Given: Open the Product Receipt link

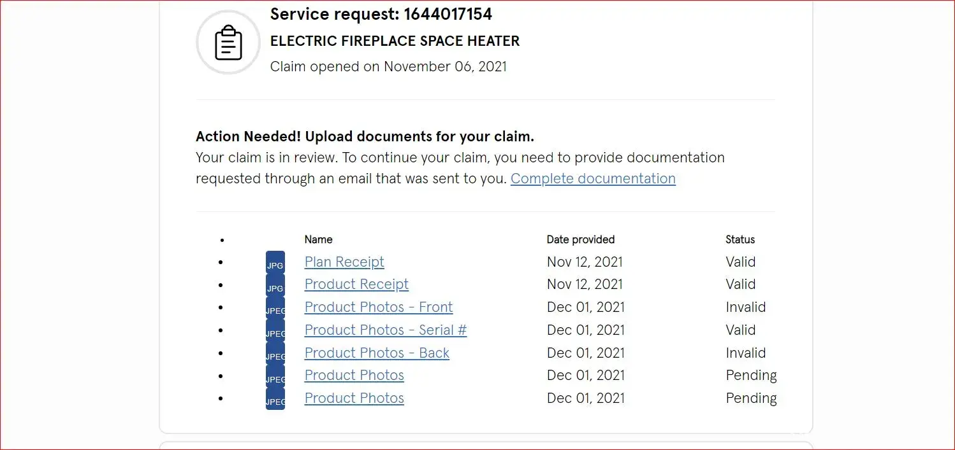Looking at the screenshot, I should click(356, 285).
